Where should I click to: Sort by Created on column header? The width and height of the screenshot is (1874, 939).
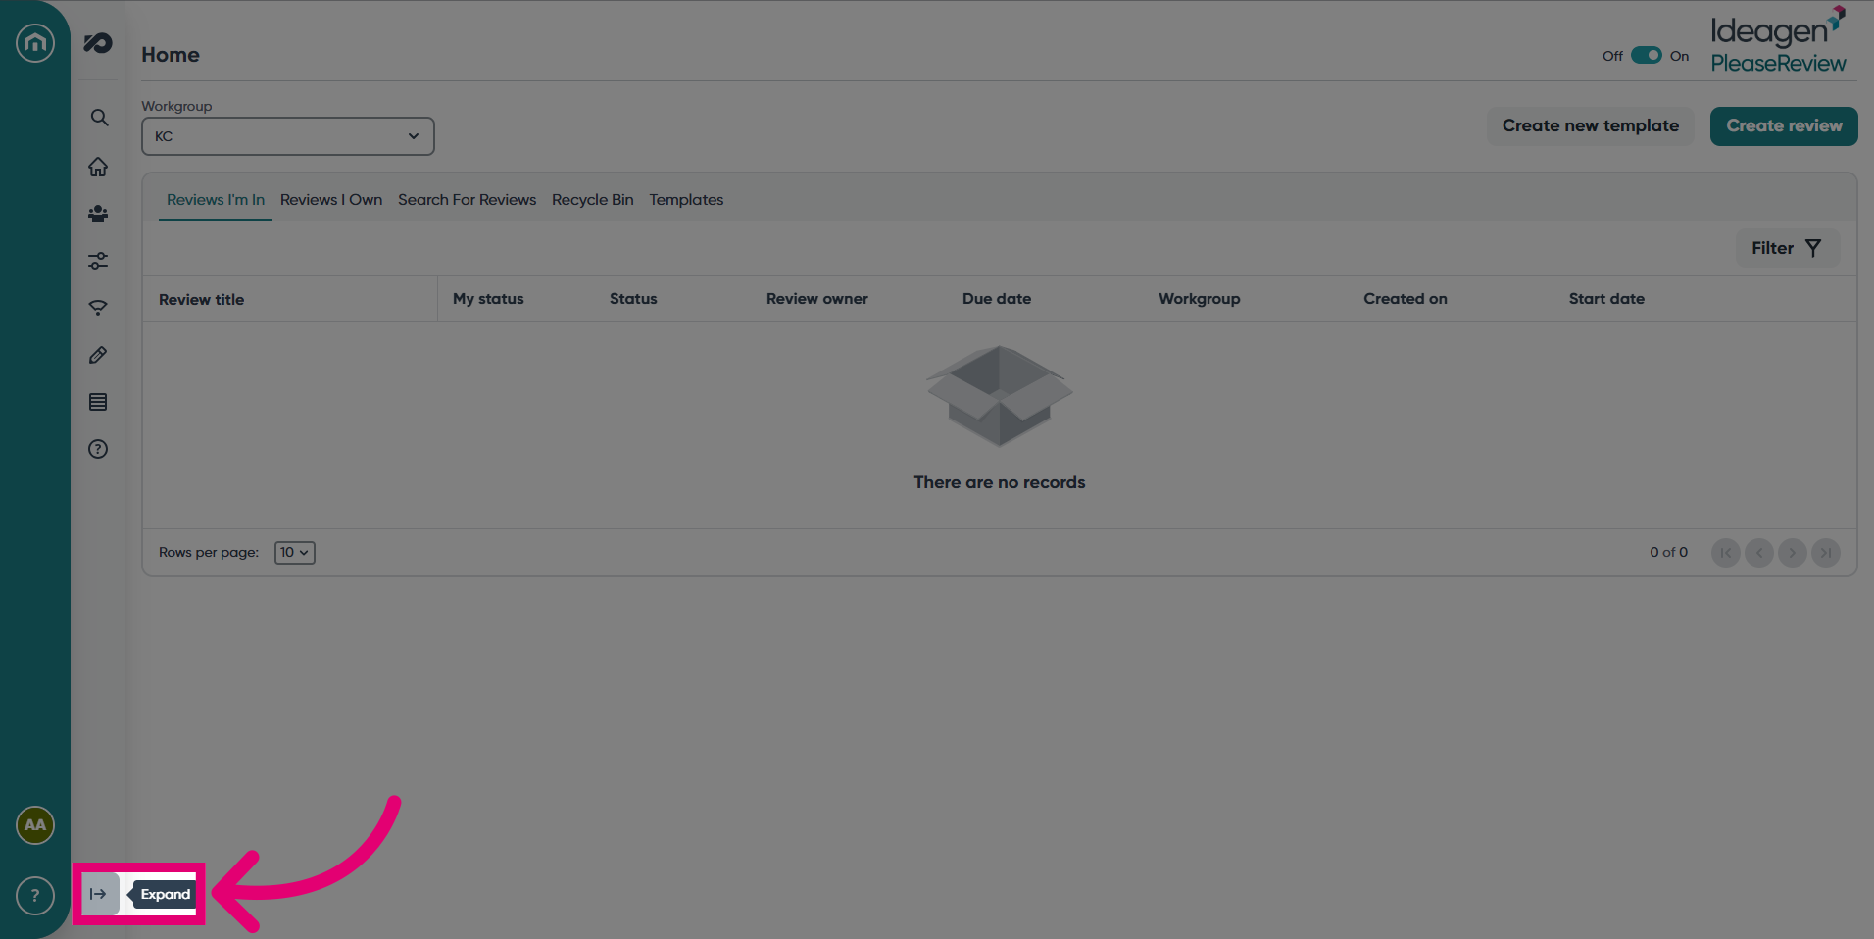[x=1405, y=299]
